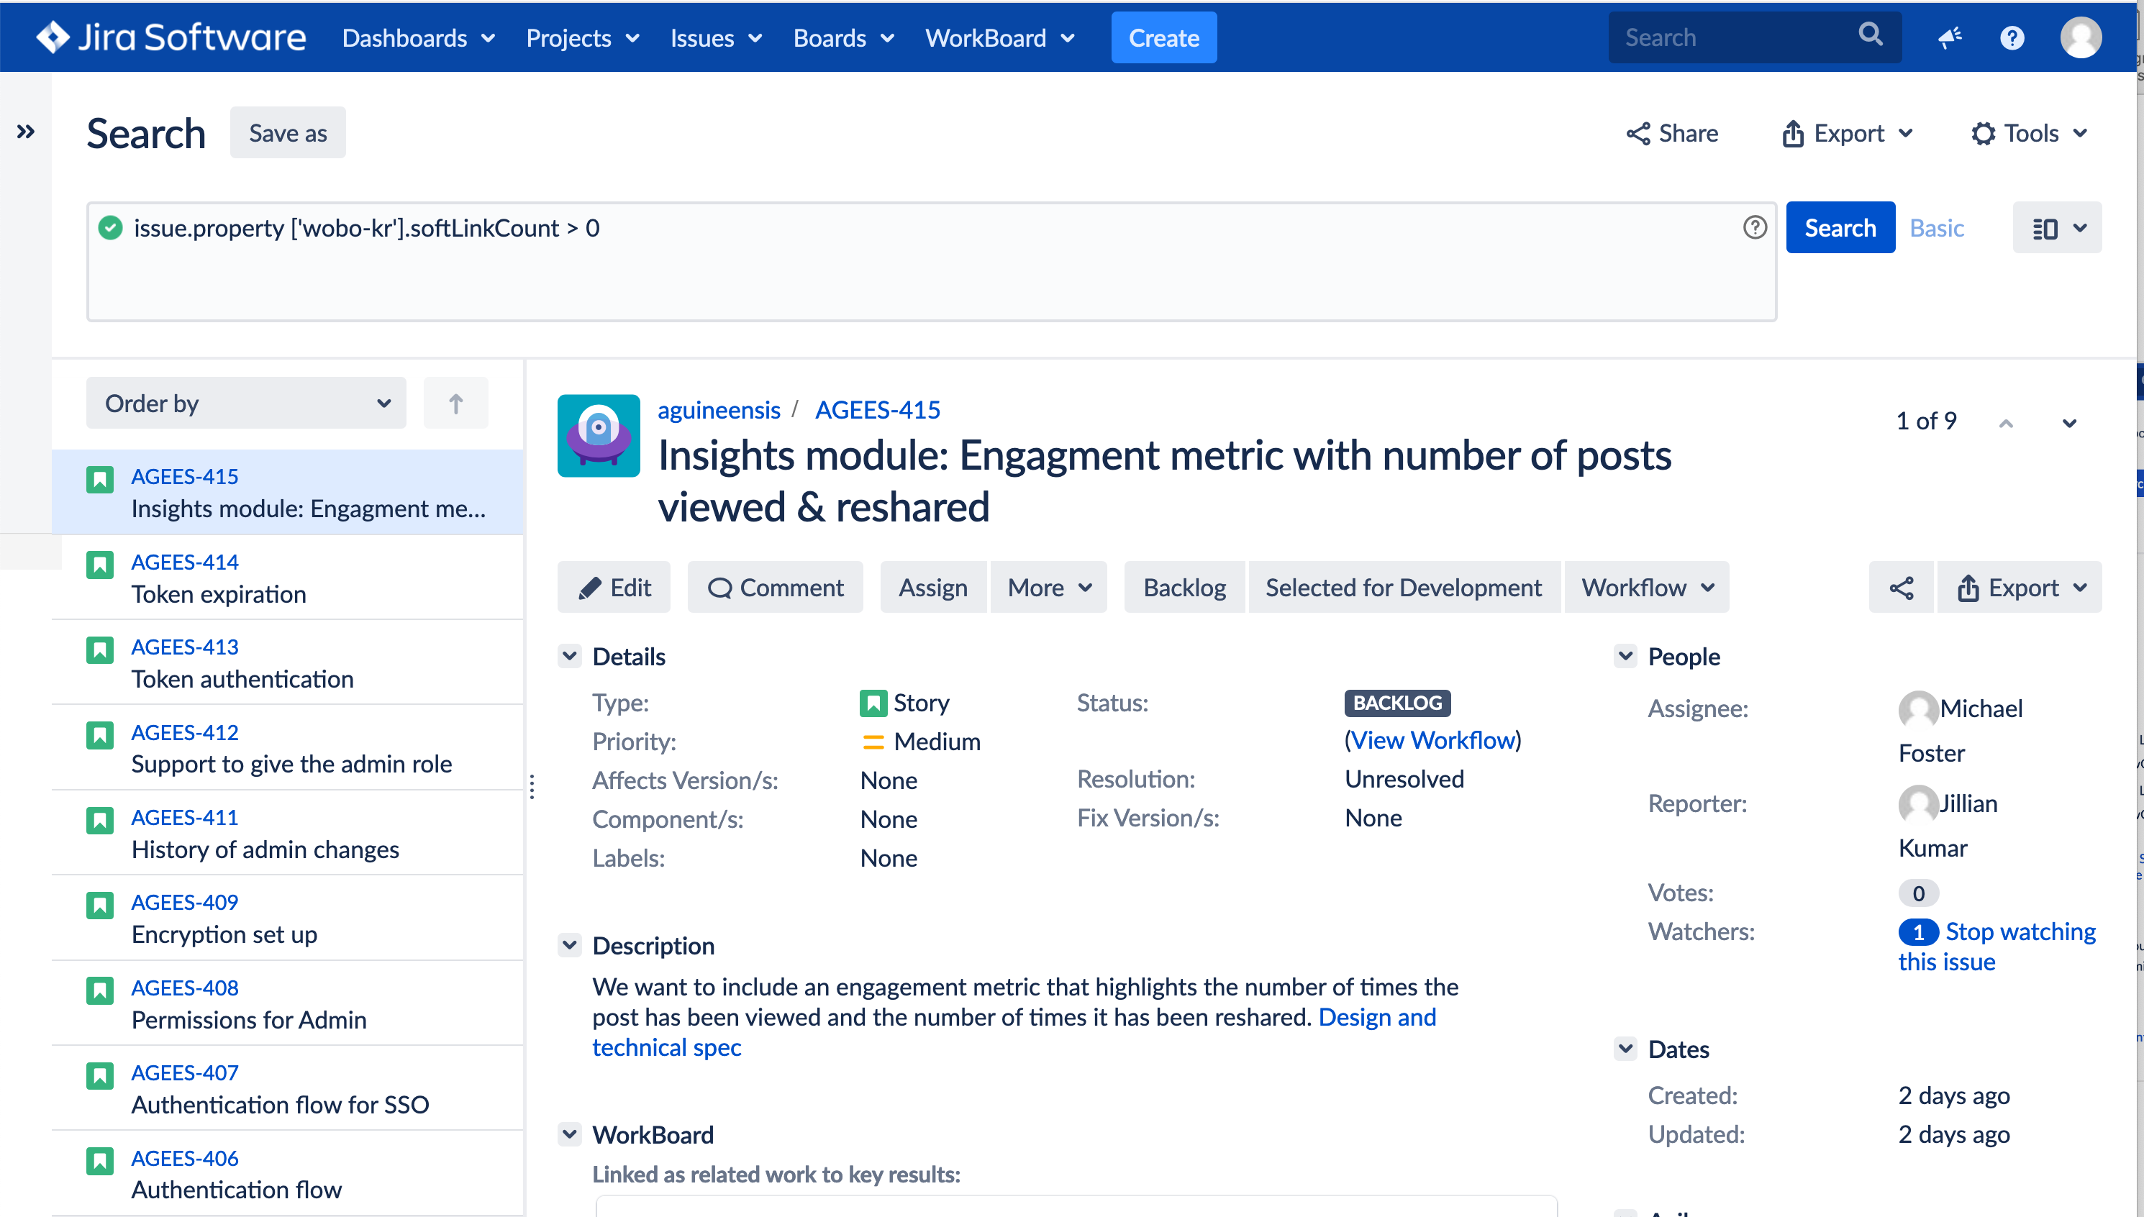The height and width of the screenshot is (1217, 2144).
Task: Click story icon of AGEES-411
Action: (99, 821)
